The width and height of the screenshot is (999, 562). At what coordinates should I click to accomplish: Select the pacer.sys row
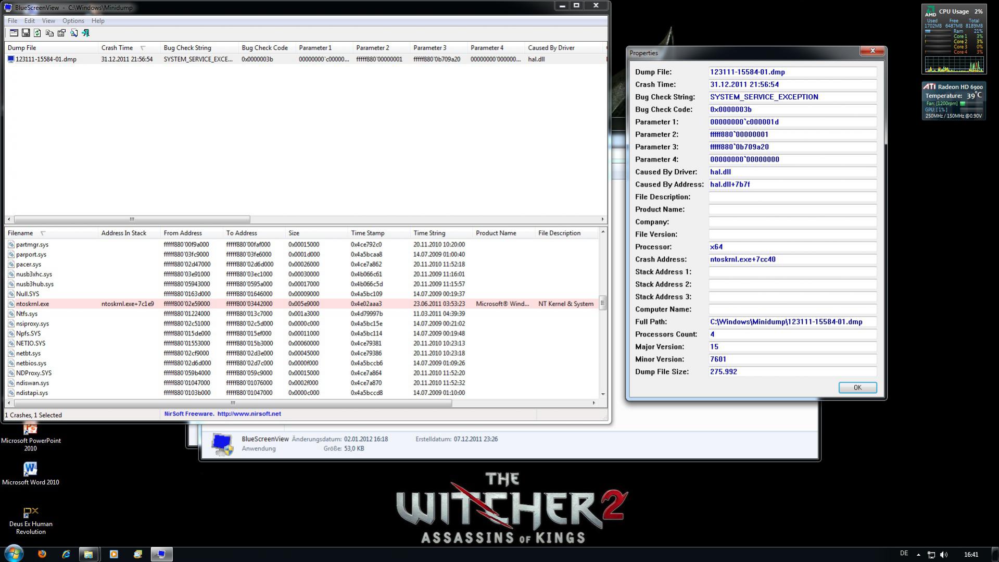[x=302, y=265]
